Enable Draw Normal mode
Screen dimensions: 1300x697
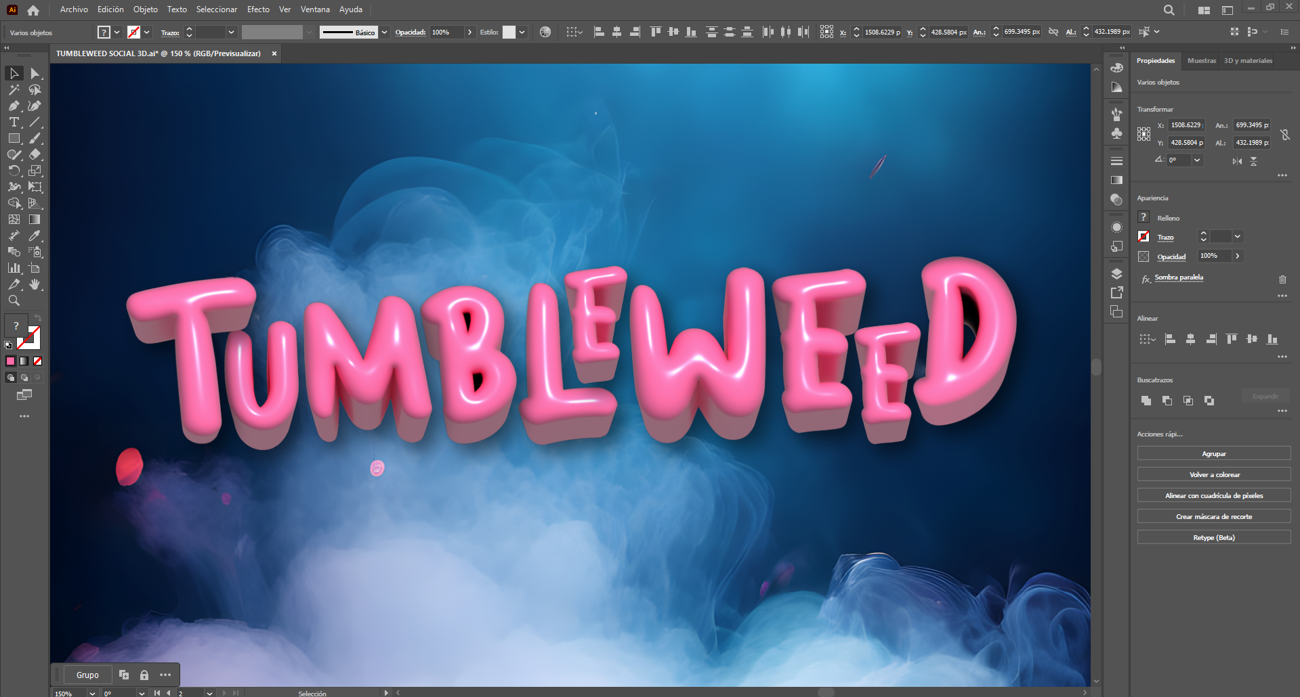pyautogui.click(x=11, y=378)
